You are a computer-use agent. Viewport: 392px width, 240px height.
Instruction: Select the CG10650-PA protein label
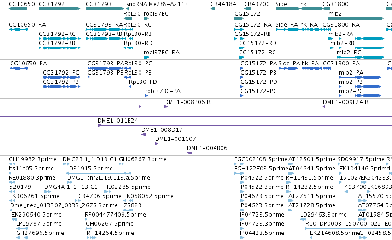29,64
